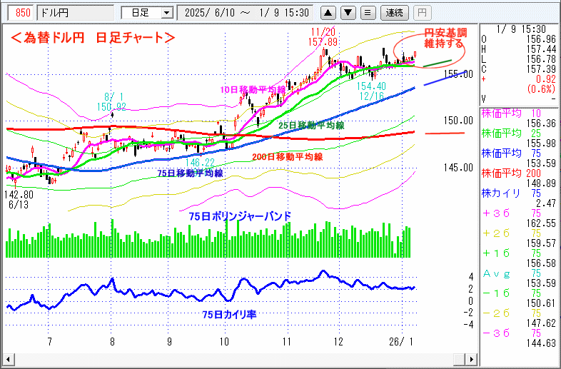The height and width of the screenshot is (369, 561).
Task: Click the down triangle button in toolbar
Action: tap(348, 13)
